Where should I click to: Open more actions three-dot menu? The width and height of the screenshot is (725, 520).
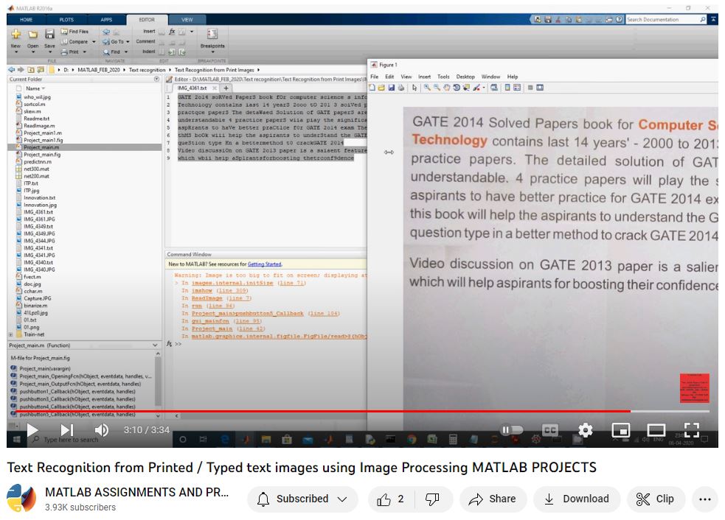(704, 499)
